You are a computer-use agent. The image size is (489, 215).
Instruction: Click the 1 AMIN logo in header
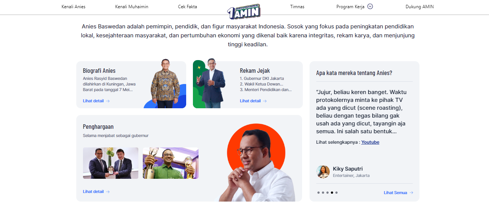244,12
